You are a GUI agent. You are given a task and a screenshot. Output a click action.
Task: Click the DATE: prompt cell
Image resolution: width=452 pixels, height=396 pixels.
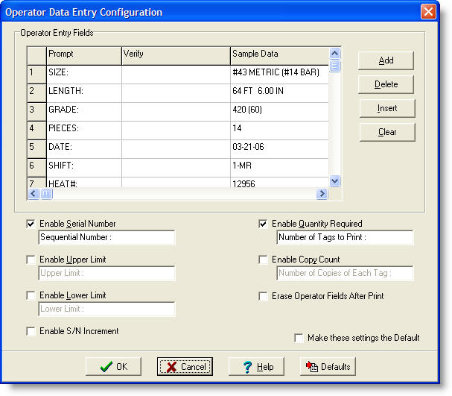tap(84, 149)
